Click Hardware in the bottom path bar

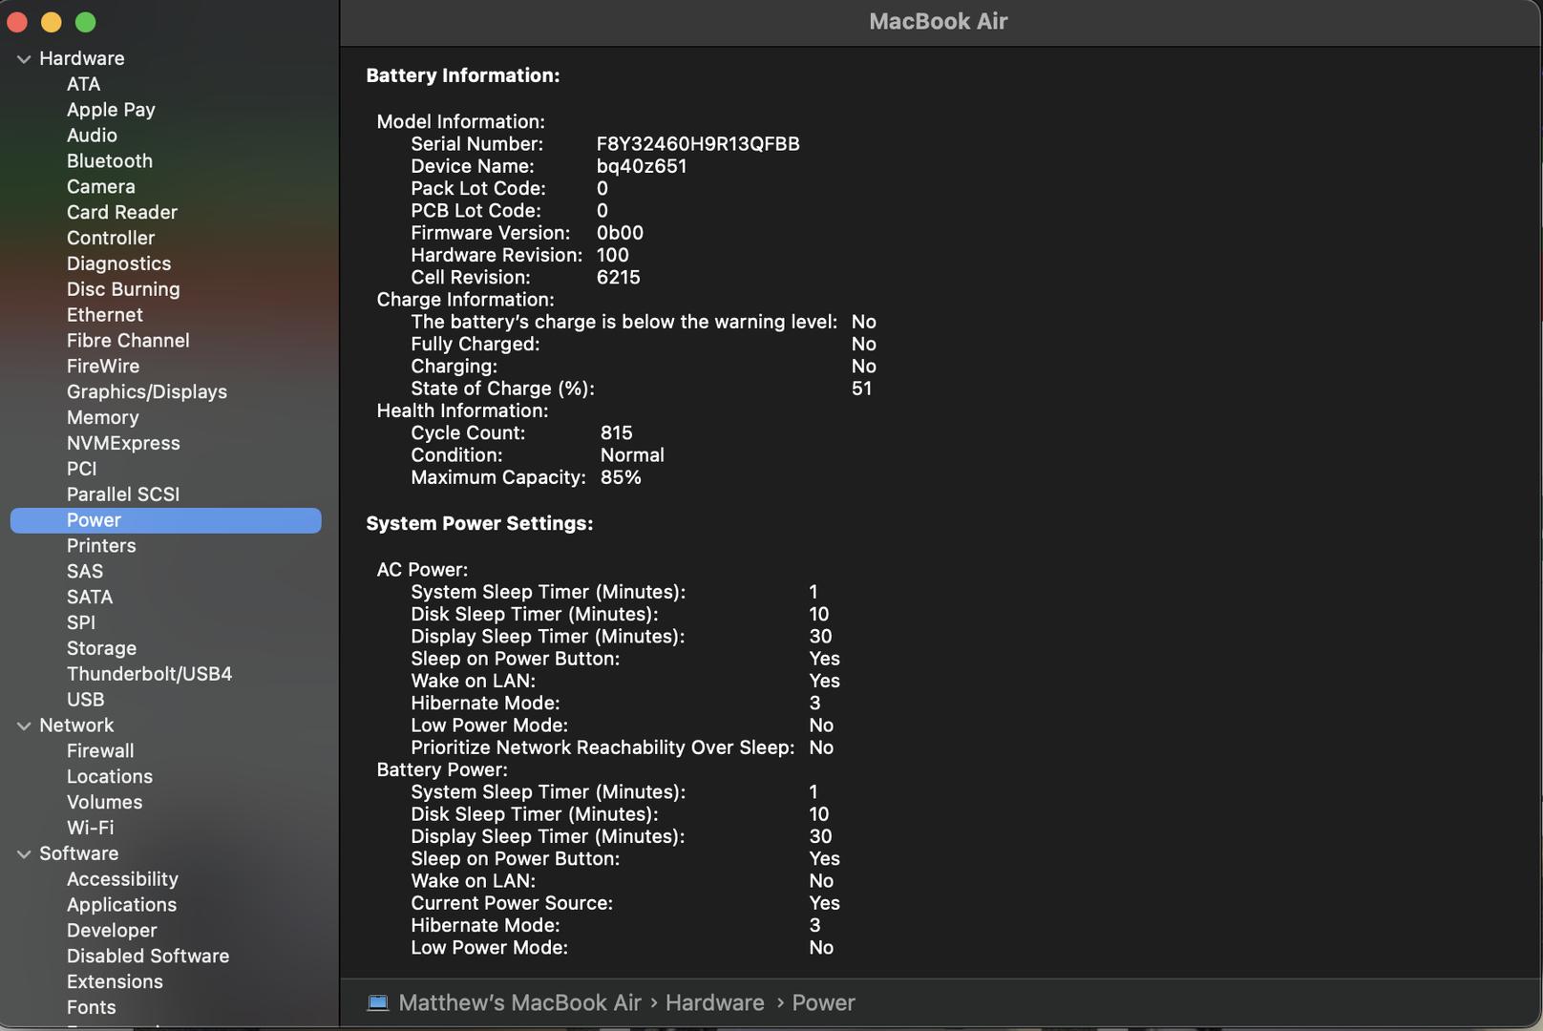(x=714, y=1003)
